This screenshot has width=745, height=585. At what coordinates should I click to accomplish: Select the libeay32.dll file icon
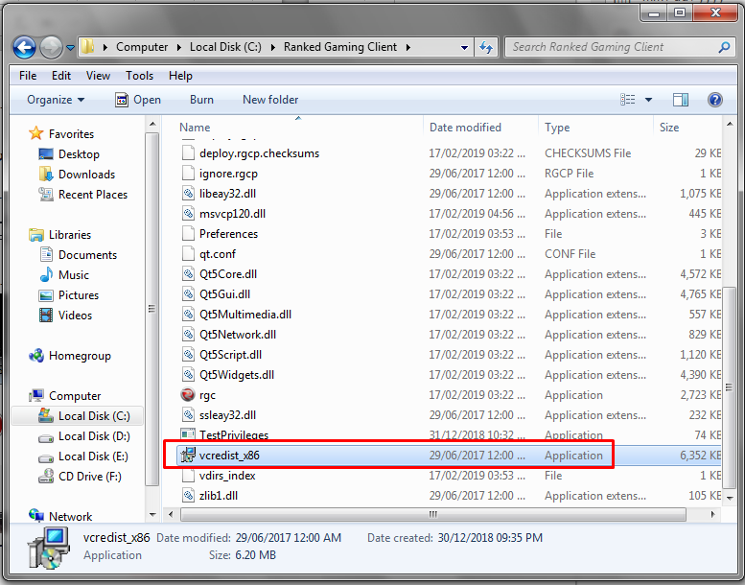click(188, 194)
